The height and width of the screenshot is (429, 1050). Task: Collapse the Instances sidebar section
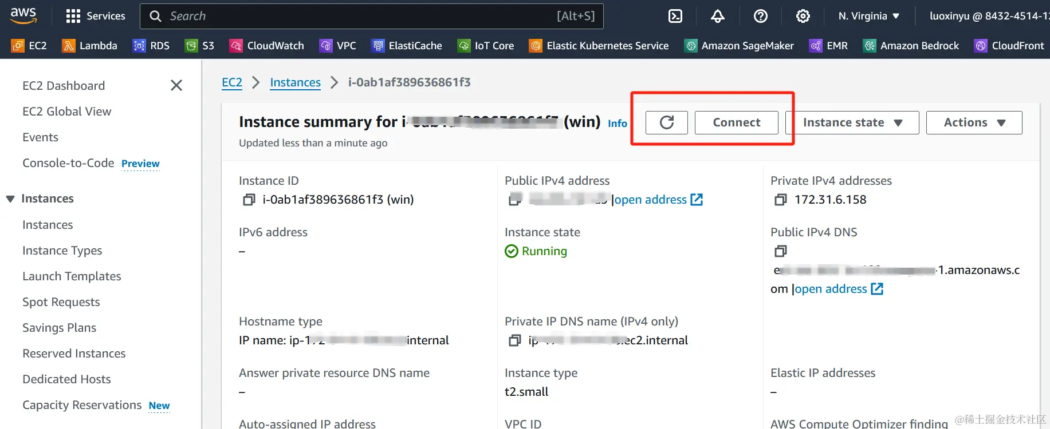coord(10,199)
